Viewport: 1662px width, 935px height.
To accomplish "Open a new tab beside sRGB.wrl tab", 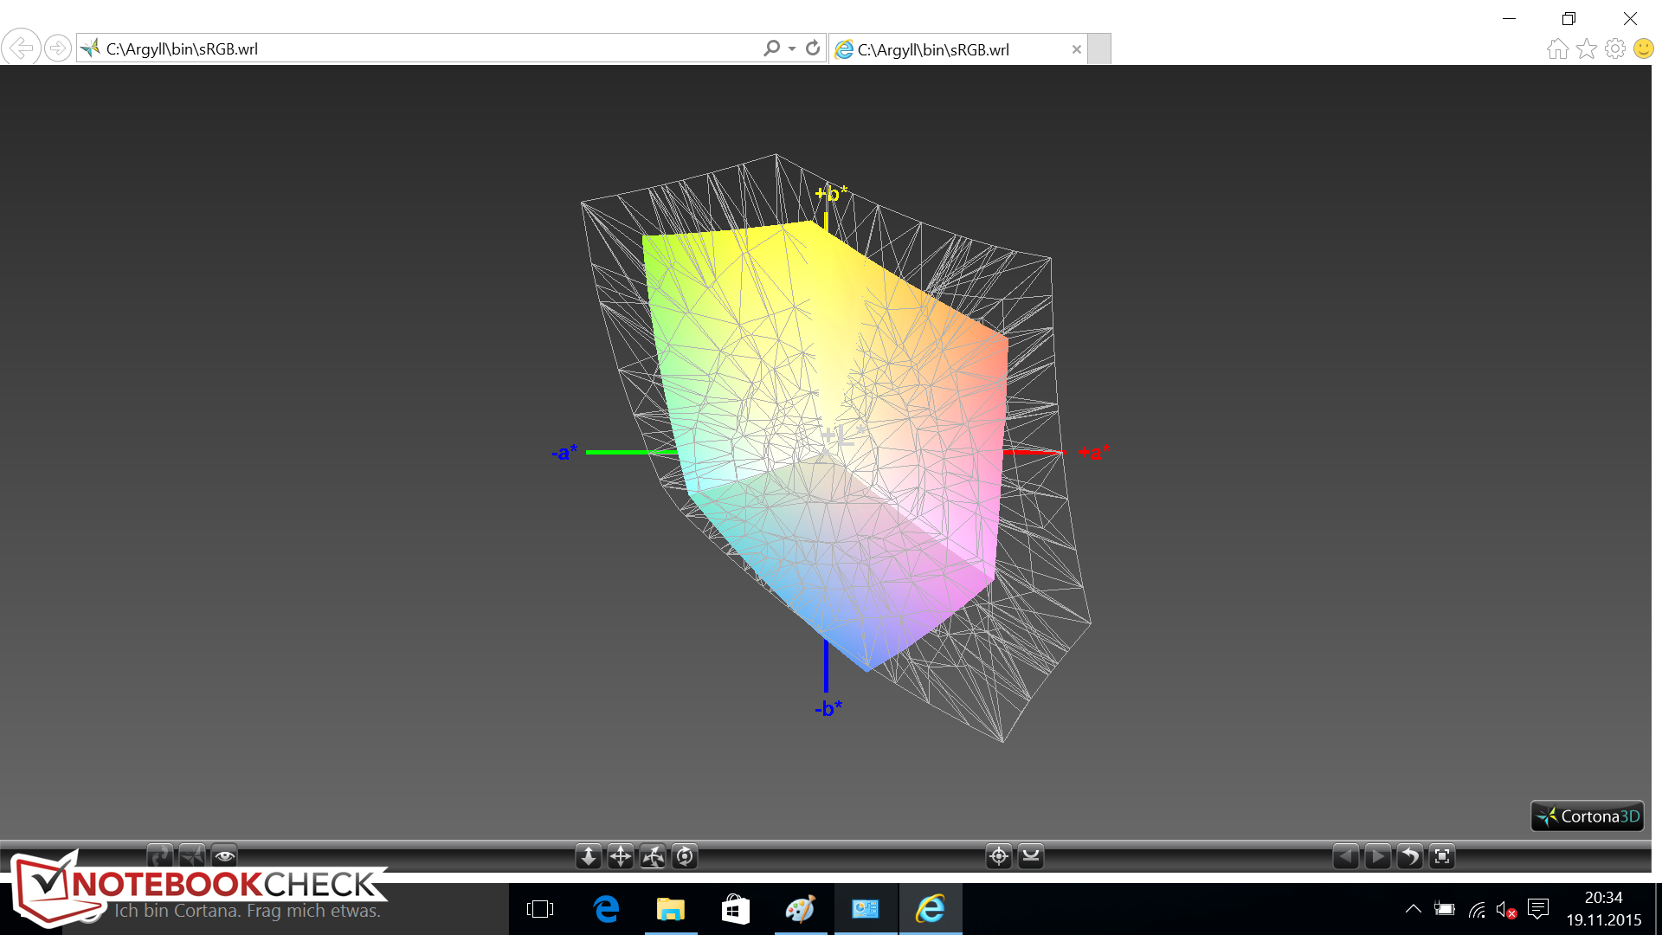I will click(x=1099, y=49).
